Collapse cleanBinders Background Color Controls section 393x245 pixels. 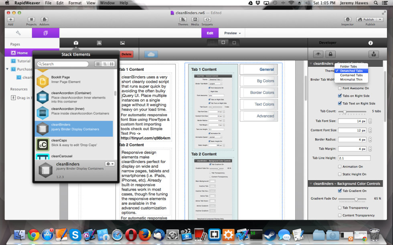coord(311,183)
